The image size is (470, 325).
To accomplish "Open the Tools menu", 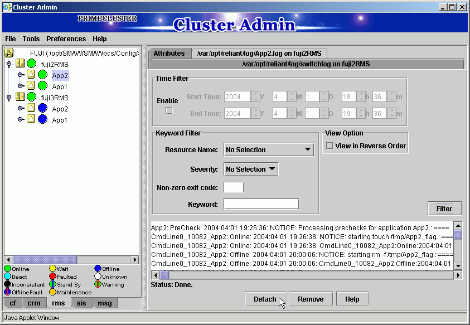I will pyautogui.click(x=31, y=39).
